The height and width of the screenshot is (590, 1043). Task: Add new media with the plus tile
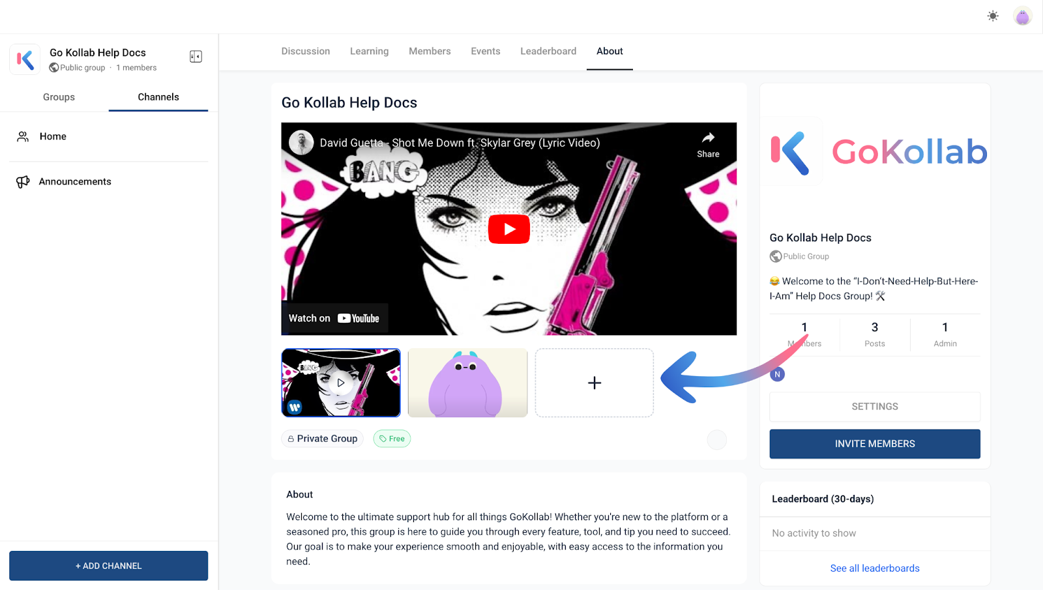(595, 383)
